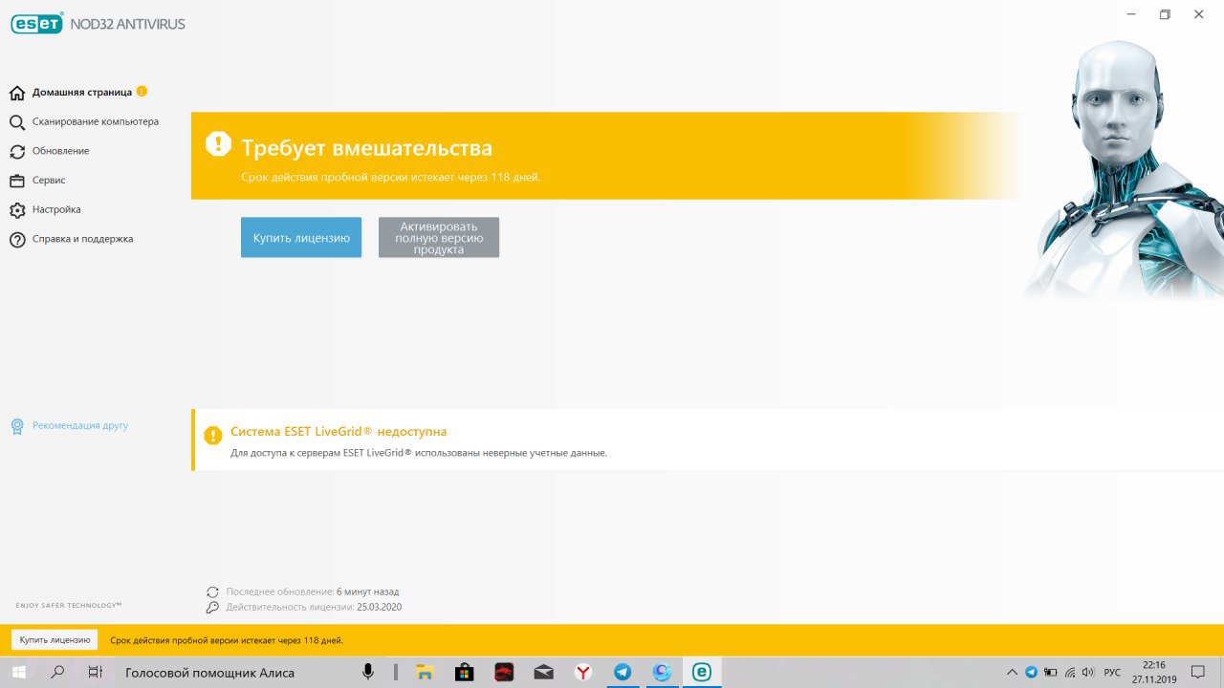Open the Настройка section

pos(56,209)
